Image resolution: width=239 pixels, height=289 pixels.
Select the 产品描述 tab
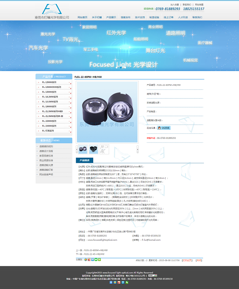coord(84,160)
